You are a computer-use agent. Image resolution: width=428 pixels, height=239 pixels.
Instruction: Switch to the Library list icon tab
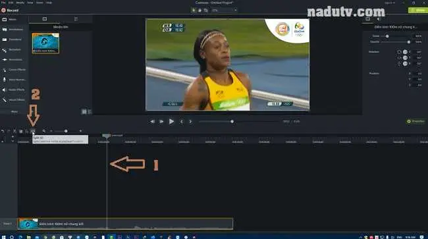click(x=76, y=19)
